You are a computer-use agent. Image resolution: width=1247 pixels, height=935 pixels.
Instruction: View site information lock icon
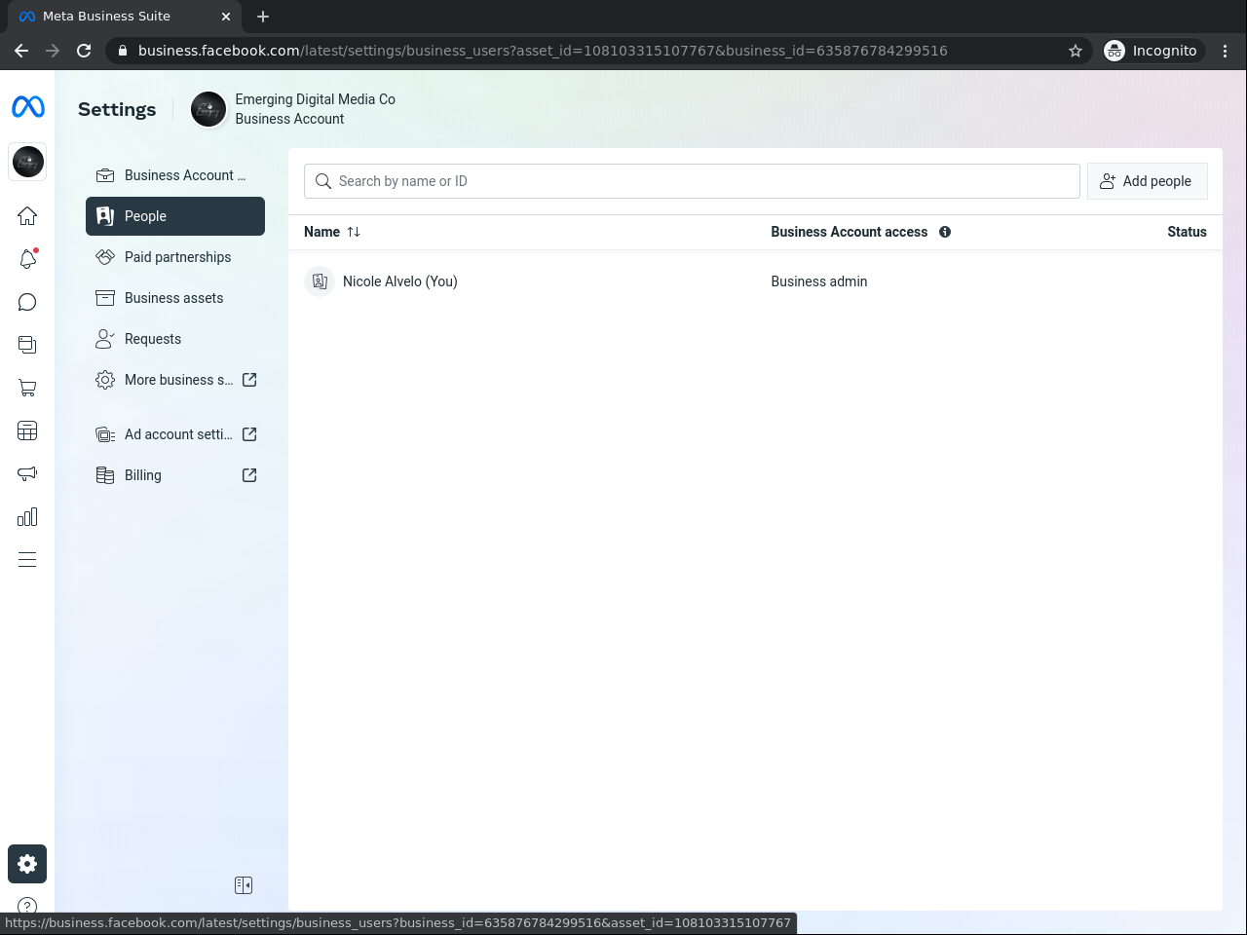coord(123,51)
